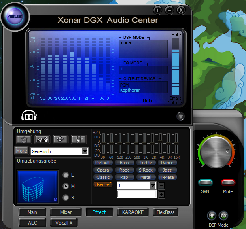Switch to the AEC tab
Image resolution: width=246 pixels, height=229 pixels.
tap(32, 223)
